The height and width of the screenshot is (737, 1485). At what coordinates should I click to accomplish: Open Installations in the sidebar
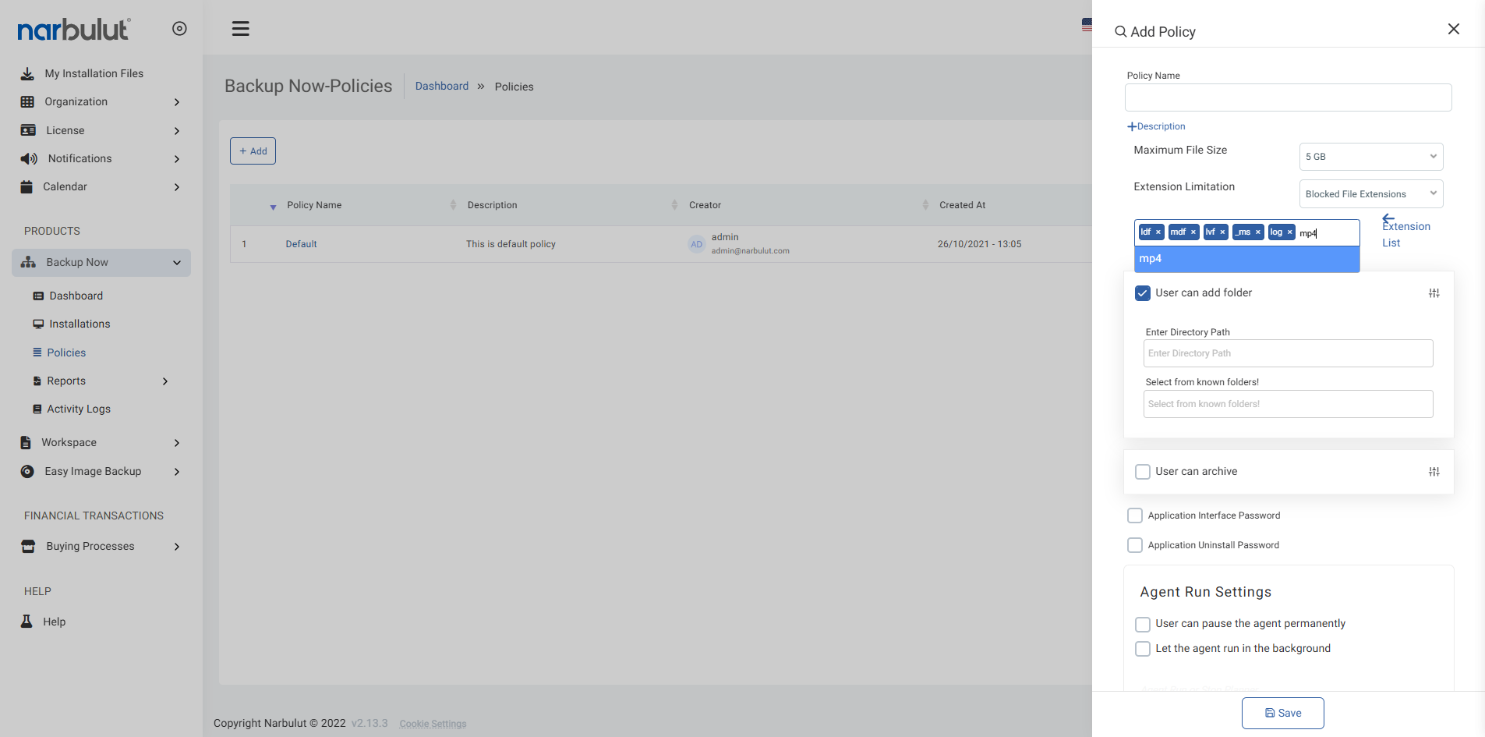pos(80,324)
